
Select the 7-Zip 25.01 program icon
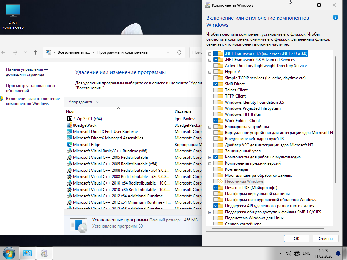[x=69, y=119]
